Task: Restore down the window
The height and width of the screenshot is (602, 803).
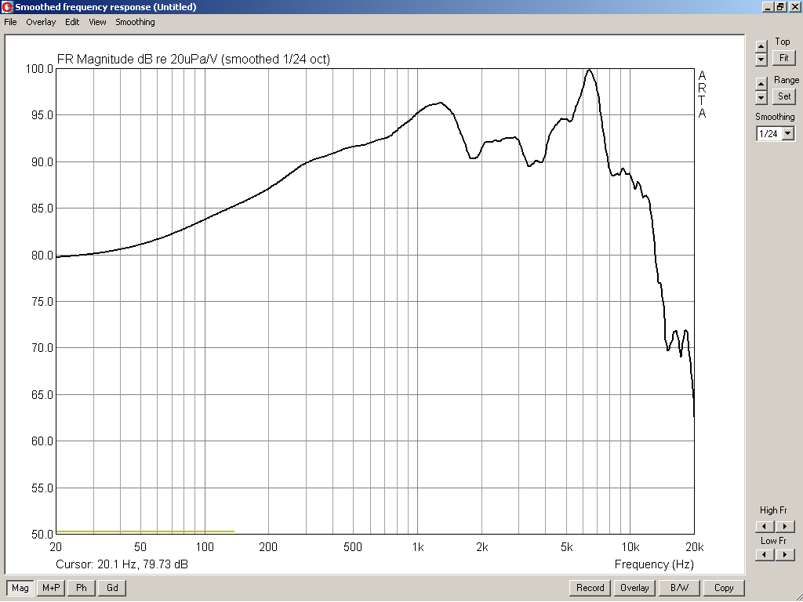Action: pyautogui.click(x=779, y=6)
